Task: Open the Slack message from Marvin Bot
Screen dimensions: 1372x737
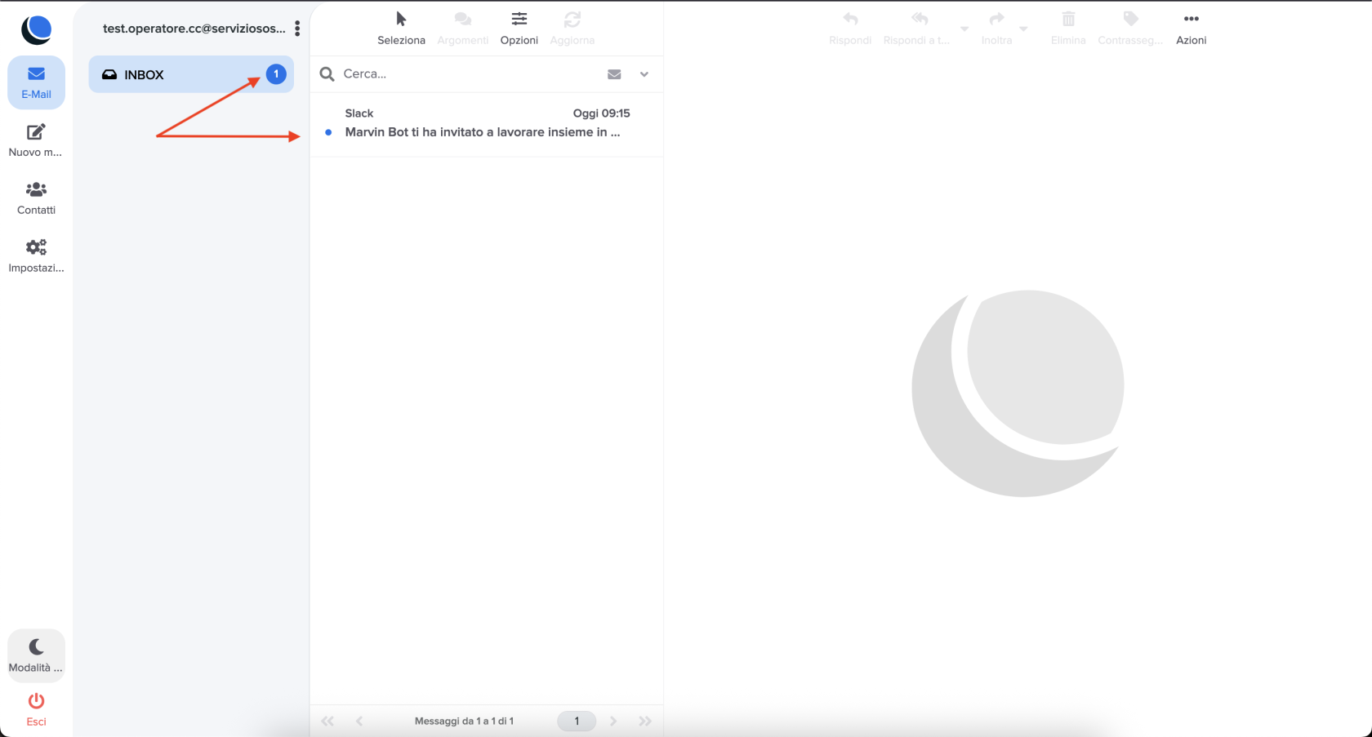Action: tap(487, 124)
